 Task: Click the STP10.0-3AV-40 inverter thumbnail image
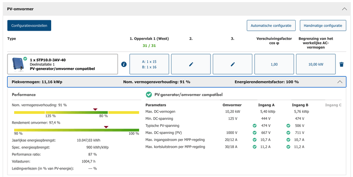[x=19, y=64]
